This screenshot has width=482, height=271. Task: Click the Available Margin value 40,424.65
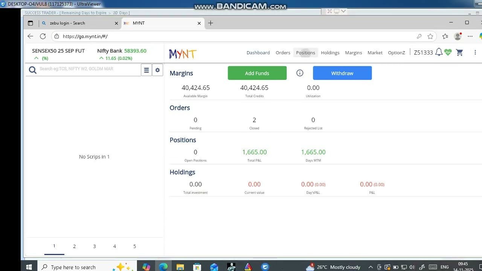click(x=195, y=88)
